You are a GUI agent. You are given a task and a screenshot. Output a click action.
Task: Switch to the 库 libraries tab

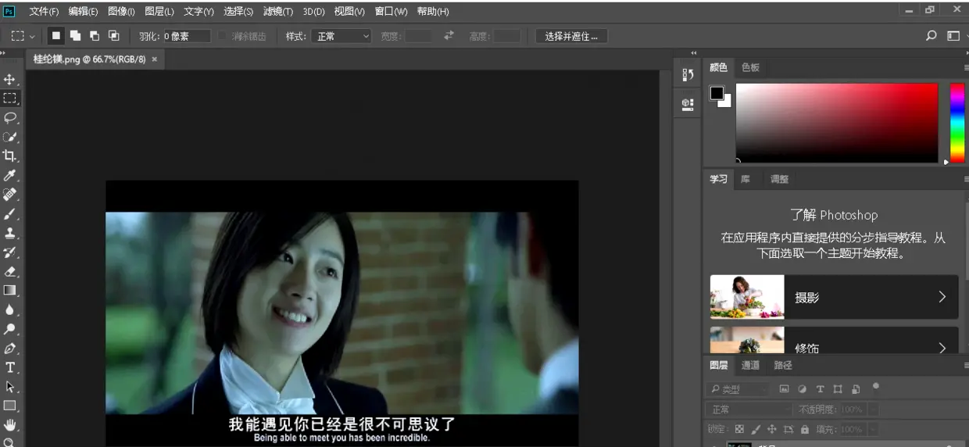pos(745,179)
